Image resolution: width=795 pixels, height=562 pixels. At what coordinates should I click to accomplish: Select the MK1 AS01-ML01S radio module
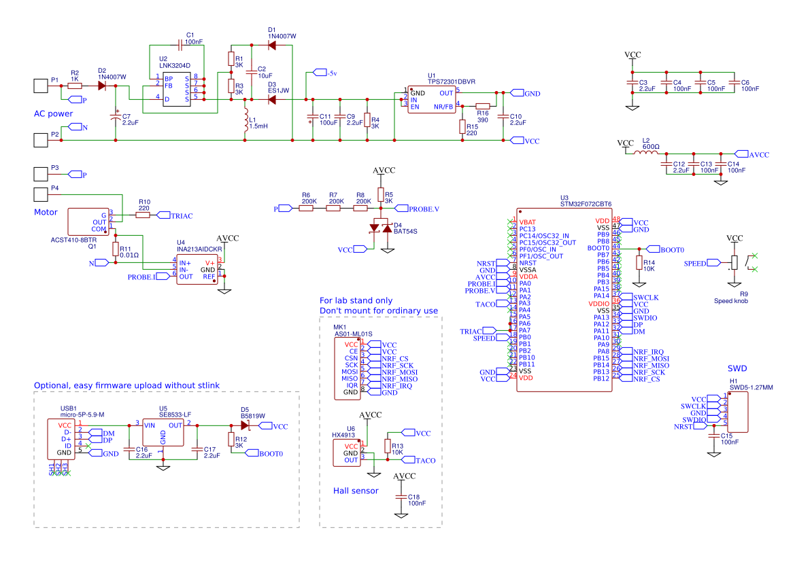click(x=348, y=368)
